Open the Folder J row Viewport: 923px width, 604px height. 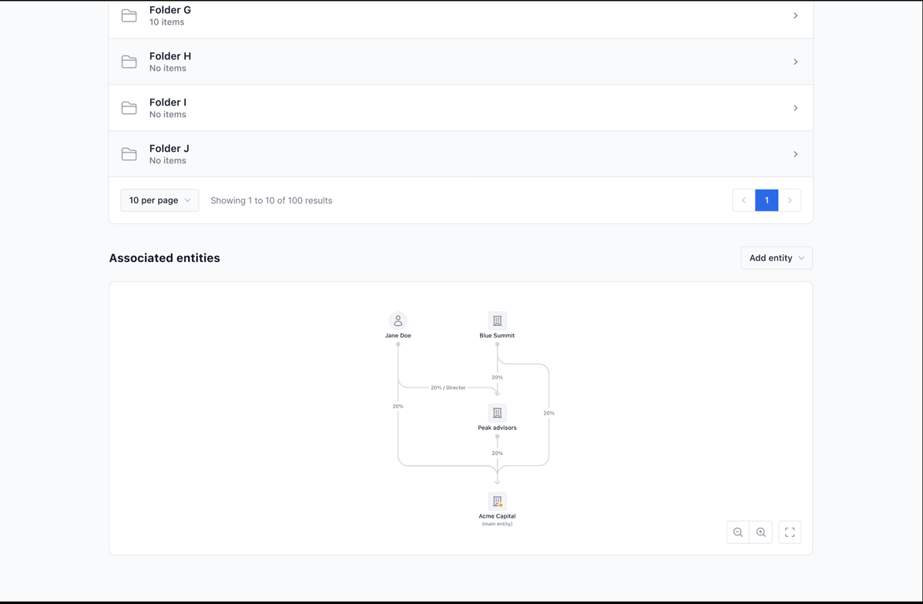click(461, 154)
